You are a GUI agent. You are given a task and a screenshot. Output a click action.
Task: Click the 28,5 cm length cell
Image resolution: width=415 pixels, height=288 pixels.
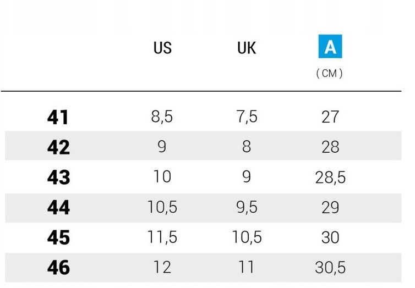point(330,178)
